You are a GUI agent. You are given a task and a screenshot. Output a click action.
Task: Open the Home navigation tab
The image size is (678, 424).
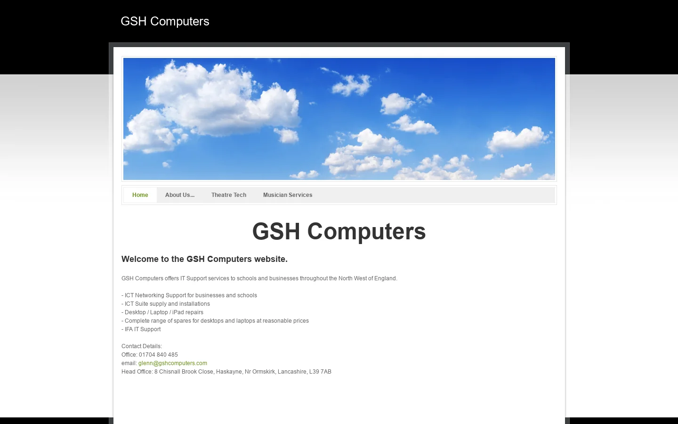[x=140, y=195]
